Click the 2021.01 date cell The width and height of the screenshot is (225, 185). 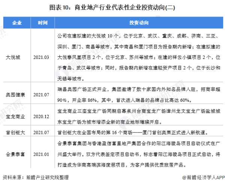(x=42, y=154)
